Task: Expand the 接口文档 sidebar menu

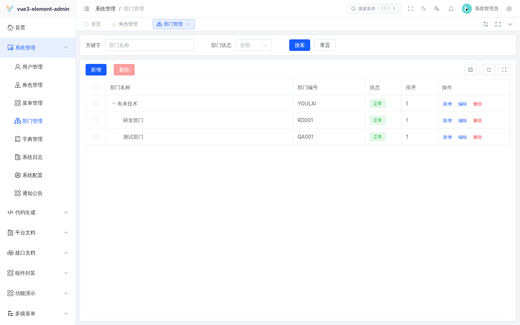Action: click(x=38, y=253)
